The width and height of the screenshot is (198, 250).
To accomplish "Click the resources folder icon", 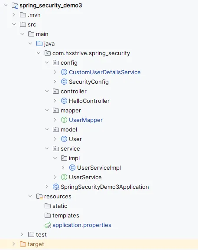I will click(39, 197).
